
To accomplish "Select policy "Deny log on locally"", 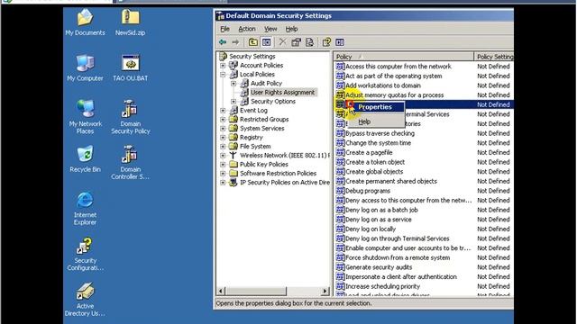I will (x=371, y=229).
